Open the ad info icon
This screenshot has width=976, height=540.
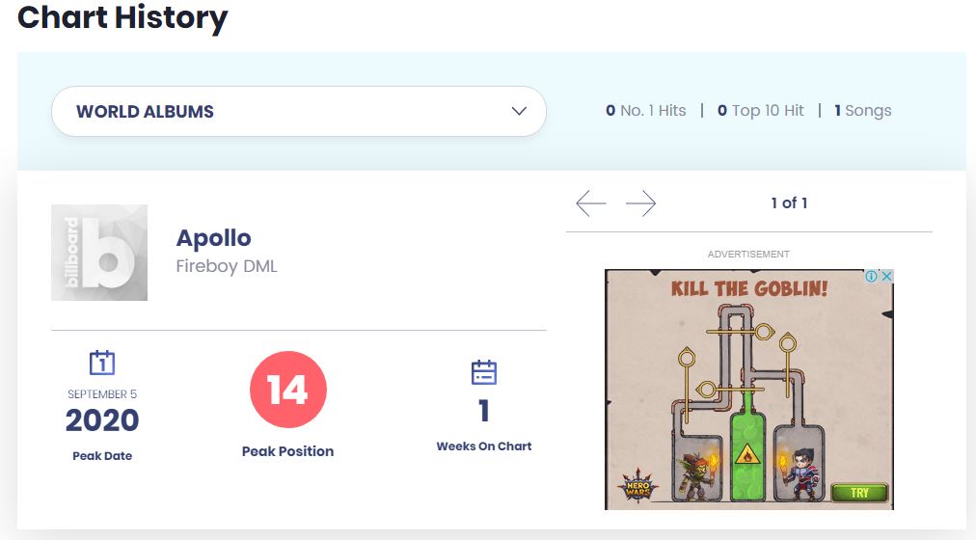[871, 276]
